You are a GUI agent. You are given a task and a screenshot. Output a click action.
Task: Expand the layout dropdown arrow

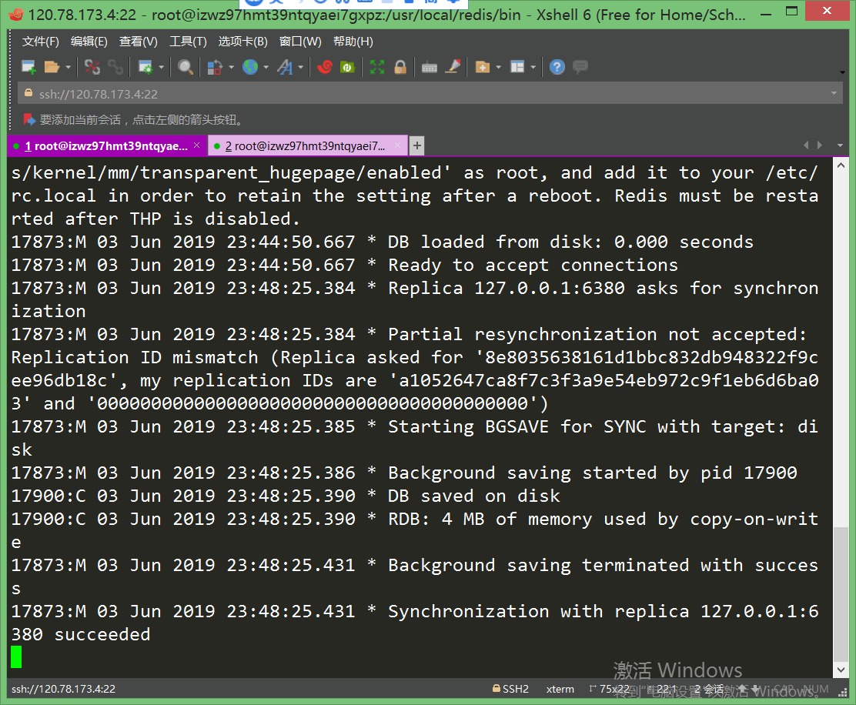point(533,67)
